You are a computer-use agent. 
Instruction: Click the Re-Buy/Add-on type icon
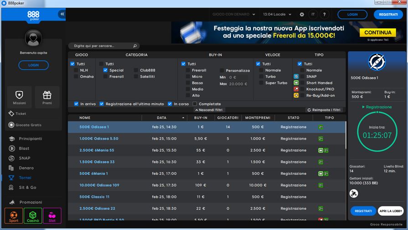click(296, 95)
